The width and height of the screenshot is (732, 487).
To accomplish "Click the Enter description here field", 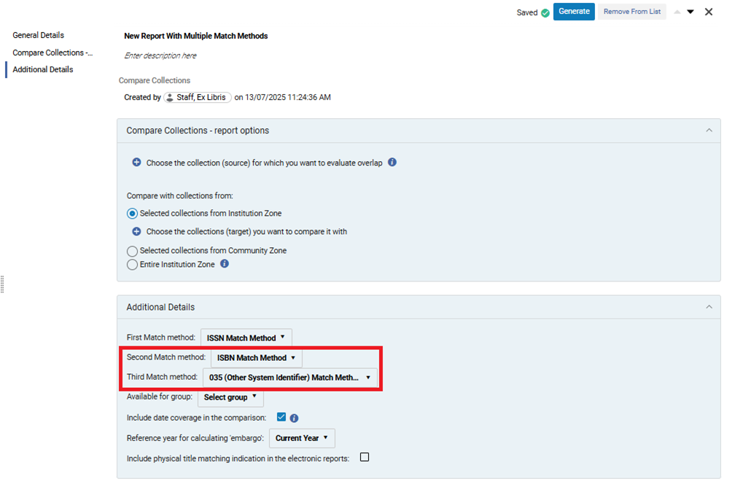I will 160,55.
